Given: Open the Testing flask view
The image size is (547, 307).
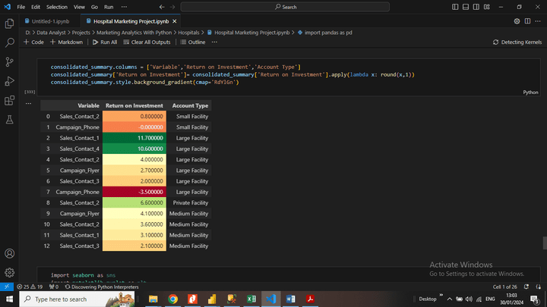Looking at the screenshot, I should [9, 120].
